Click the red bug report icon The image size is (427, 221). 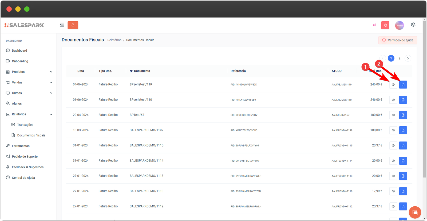point(385,25)
